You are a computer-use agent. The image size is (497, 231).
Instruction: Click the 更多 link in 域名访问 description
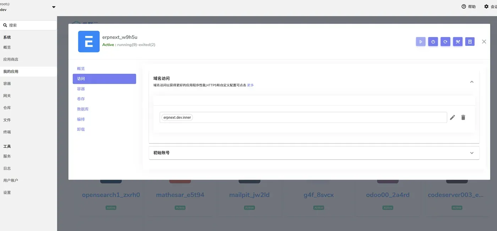251,85
